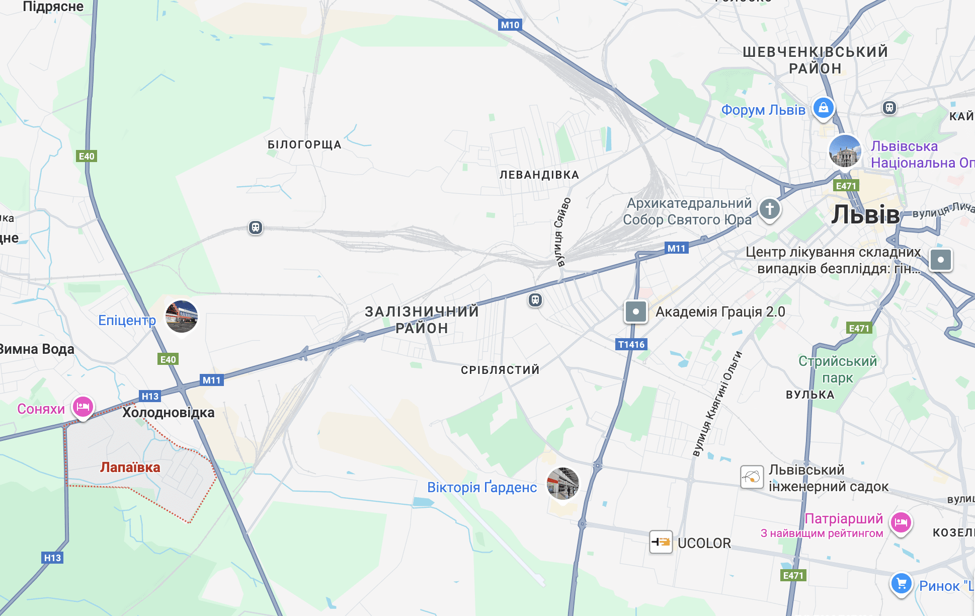This screenshot has width=975, height=616.
Task: Click the tram station icon near Форум Львів
Action: click(889, 108)
